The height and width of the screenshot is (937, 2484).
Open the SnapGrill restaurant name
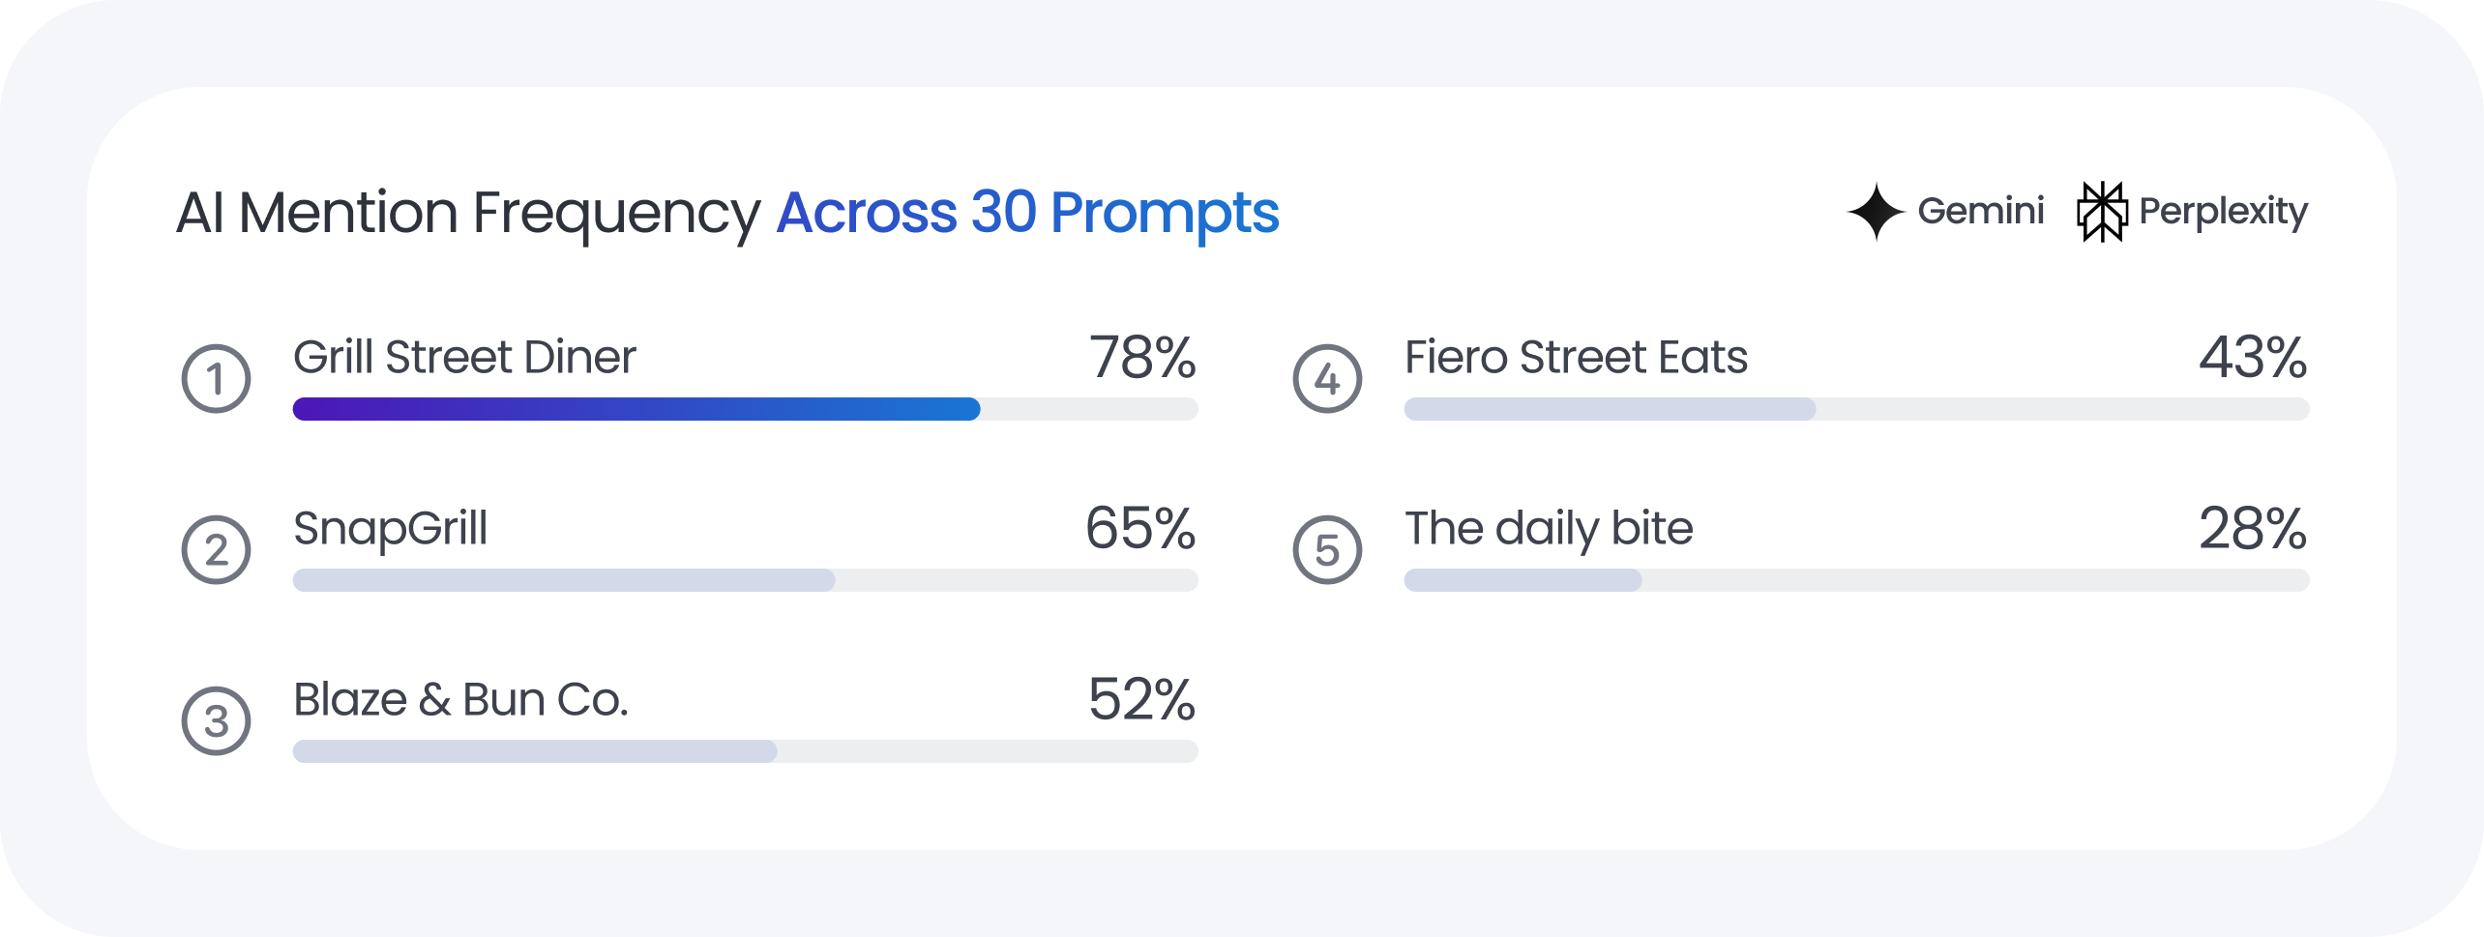pyautogui.click(x=391, y=529)
